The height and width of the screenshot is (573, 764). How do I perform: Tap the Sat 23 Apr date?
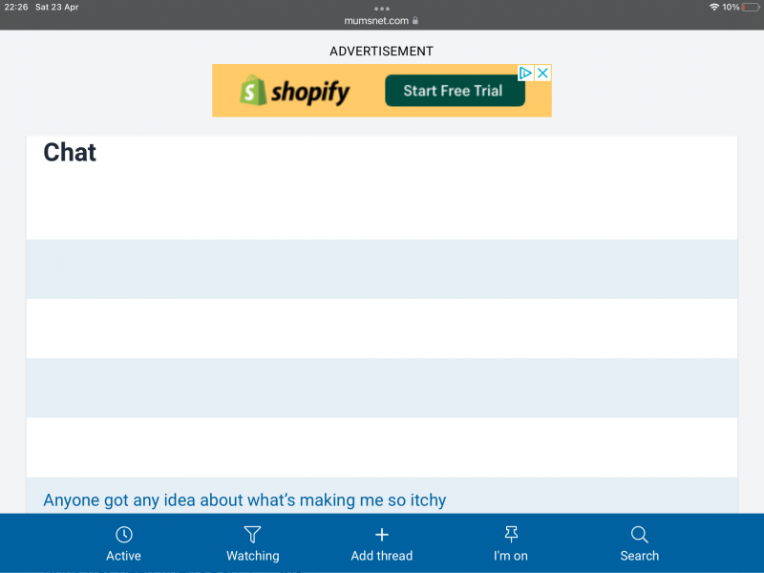[x=57, y=7]
